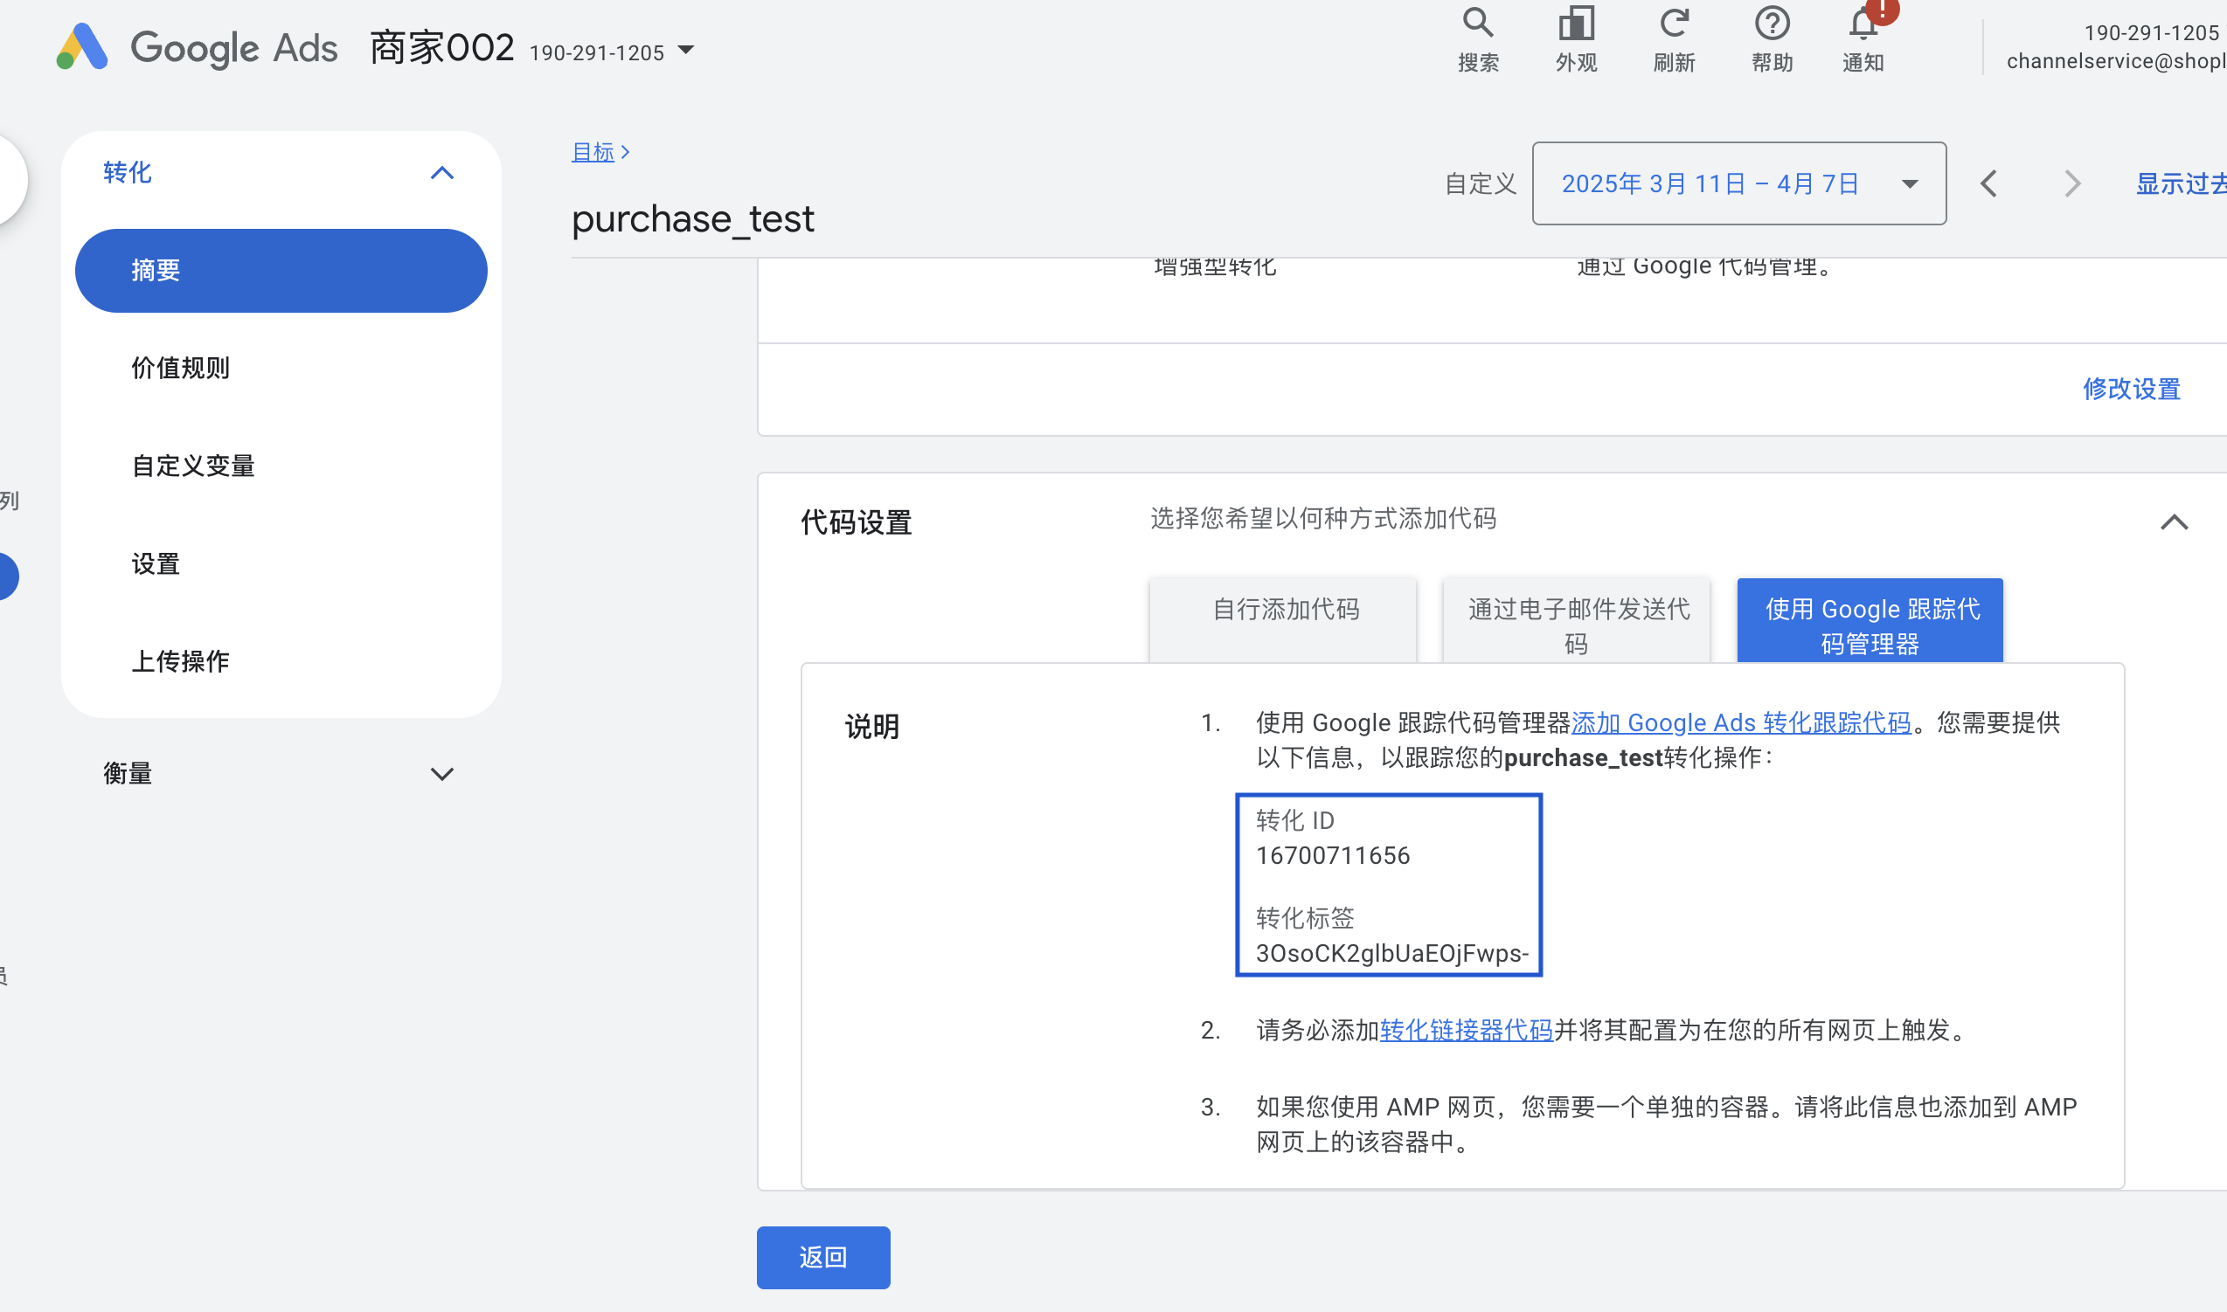Select the 使用 Google 跟踪代码管理器 tab
Screen dimensions: 2227x1312
click(1870, 620)
